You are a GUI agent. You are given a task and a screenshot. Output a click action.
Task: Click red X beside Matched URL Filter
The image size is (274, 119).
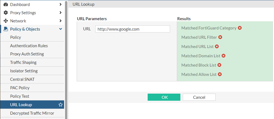220,37
